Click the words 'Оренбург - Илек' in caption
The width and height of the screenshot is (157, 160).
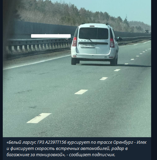pyautogui.click(x=130, y=142)
